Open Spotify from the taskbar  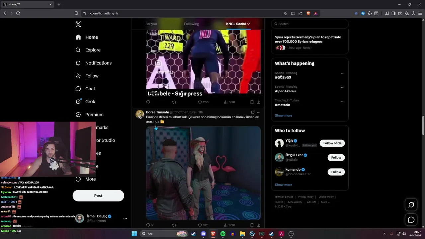click(223, 234)
